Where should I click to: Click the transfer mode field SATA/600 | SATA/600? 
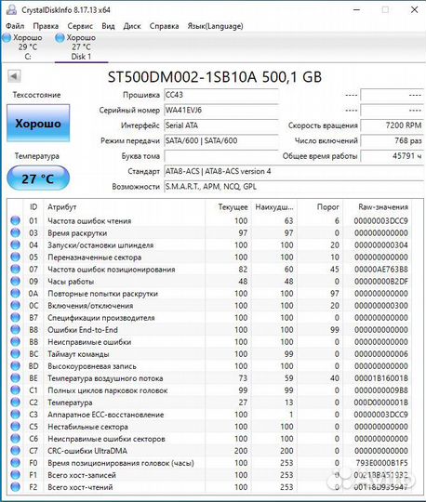pos(221,140)
